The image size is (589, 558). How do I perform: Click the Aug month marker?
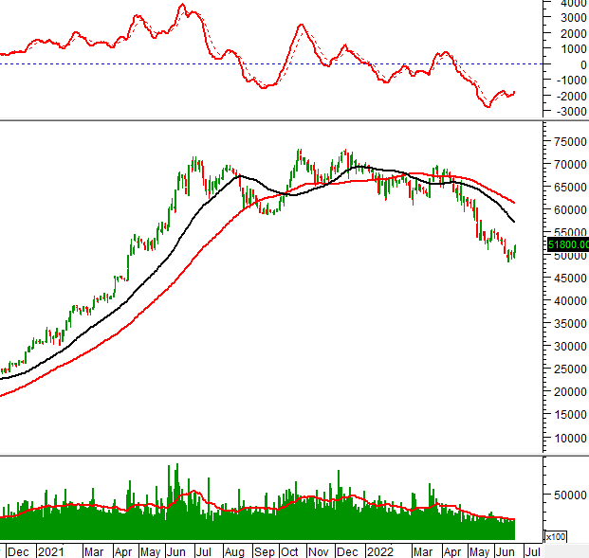point(236,550)
